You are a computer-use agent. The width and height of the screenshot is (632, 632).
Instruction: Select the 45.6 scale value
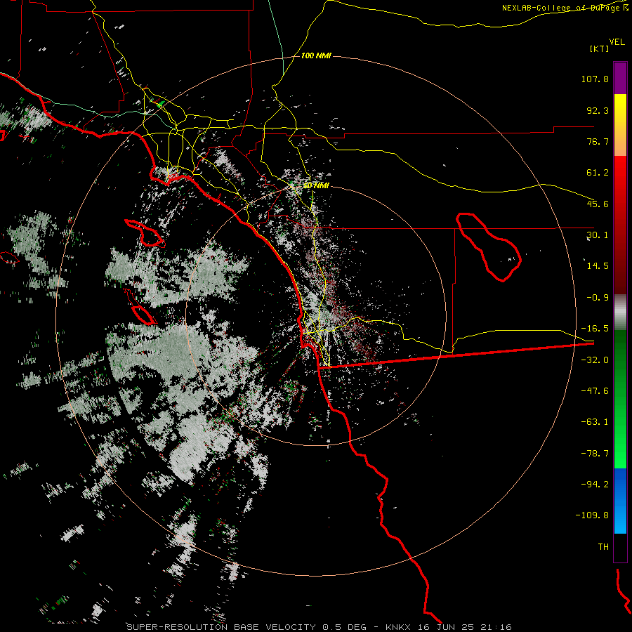pos(598,204)
